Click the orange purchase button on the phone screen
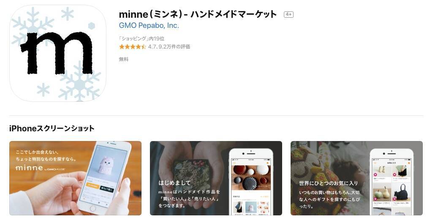 coord(92,186)
